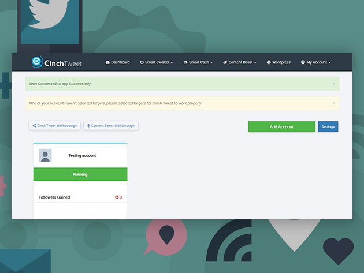Screen dimensions: 364x273
Task: Open the Dashboard menu item
Action: 118,62
